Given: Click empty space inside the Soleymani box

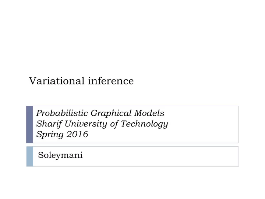Looking at the screenshot, I should tap(160, 157).
